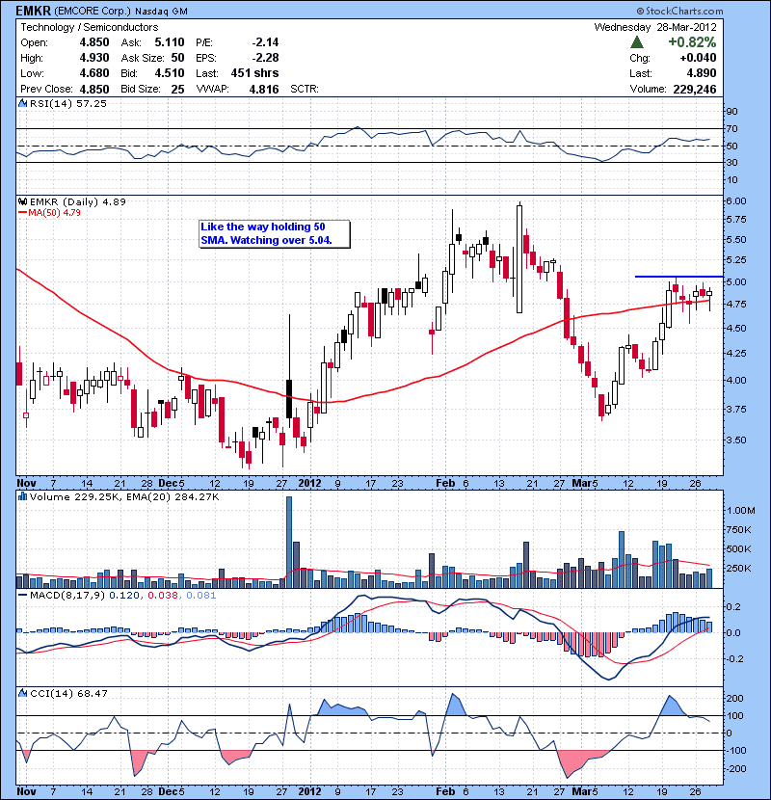This screenshot has height=800, width=771.
Task: Click the Ask Size value 50
Action: 177,58
